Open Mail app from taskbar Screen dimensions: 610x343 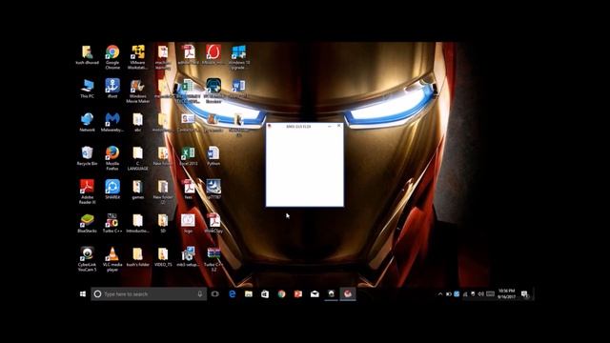click(x=315, y=294)
